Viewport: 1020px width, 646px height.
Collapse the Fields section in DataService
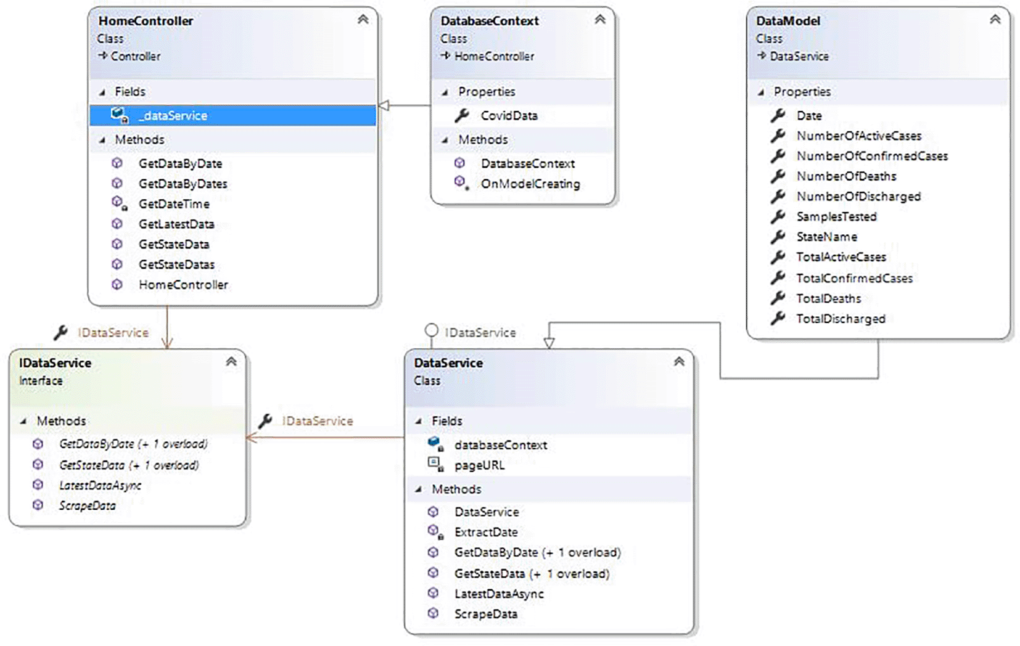tap(419, 422)
